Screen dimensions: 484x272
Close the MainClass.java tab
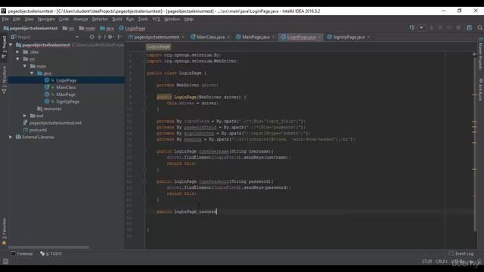click(x=228, y=37)
